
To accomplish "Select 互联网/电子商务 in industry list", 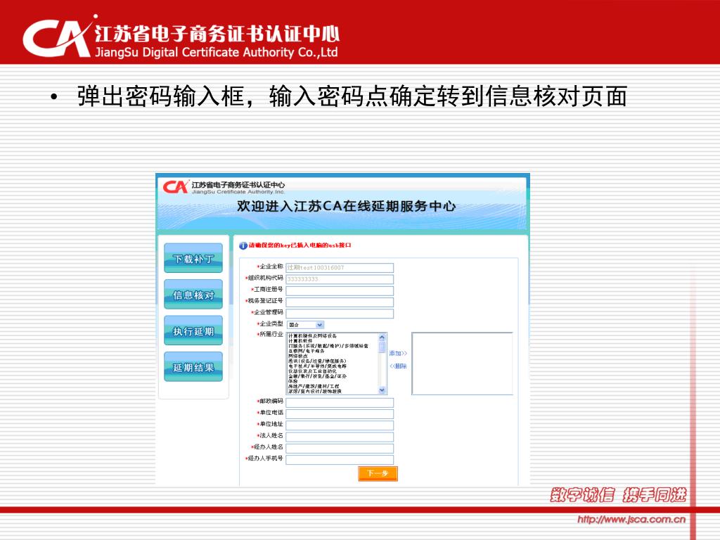I will point(305,351).
